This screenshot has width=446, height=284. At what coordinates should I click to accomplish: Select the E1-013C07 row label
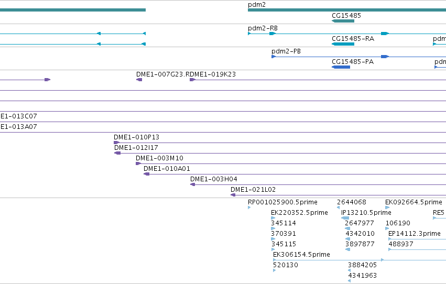(x=18, y=116)
